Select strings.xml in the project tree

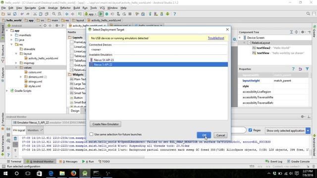(x=33, y=82)
